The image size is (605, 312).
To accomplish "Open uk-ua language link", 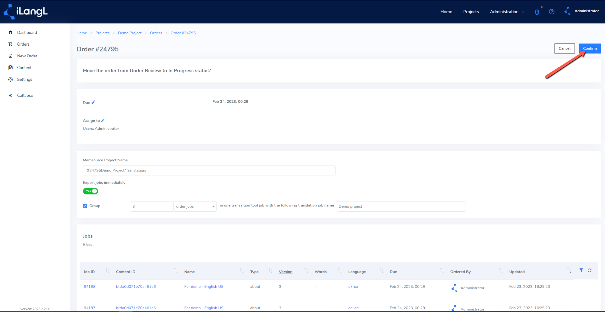I will (353, 286).
